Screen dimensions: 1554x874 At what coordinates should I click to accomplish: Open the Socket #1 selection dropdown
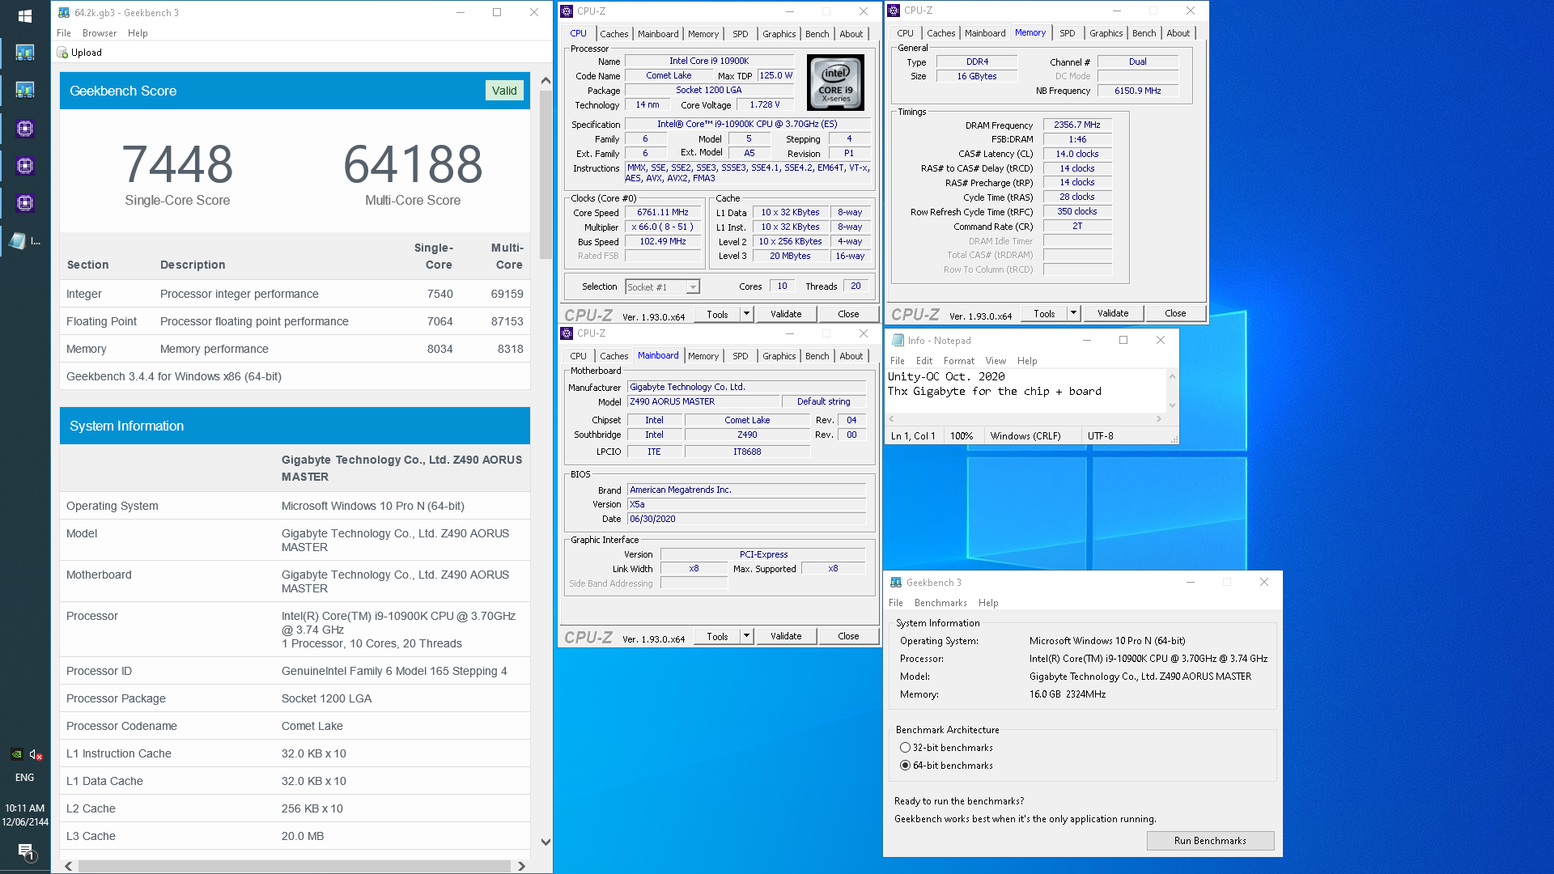tap(693, 287)
